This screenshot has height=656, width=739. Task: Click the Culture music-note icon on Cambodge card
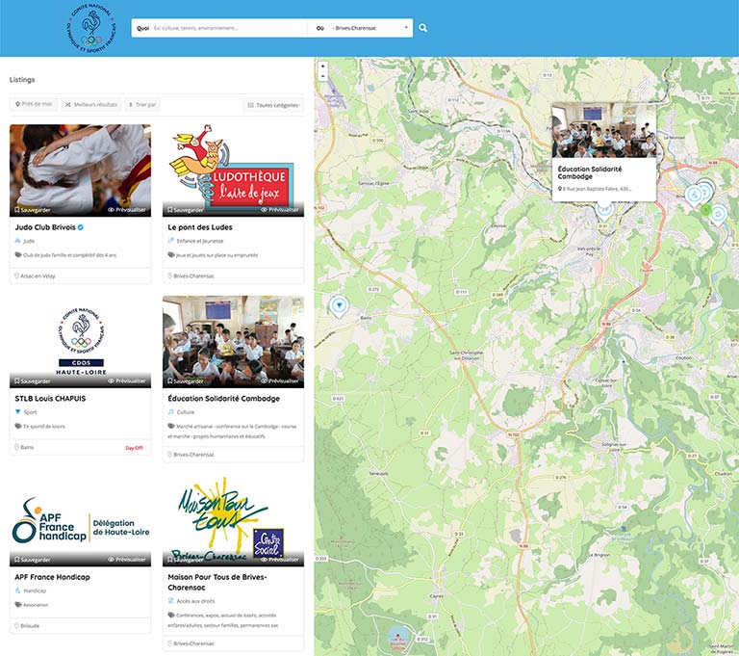click(x=170, y=412)
